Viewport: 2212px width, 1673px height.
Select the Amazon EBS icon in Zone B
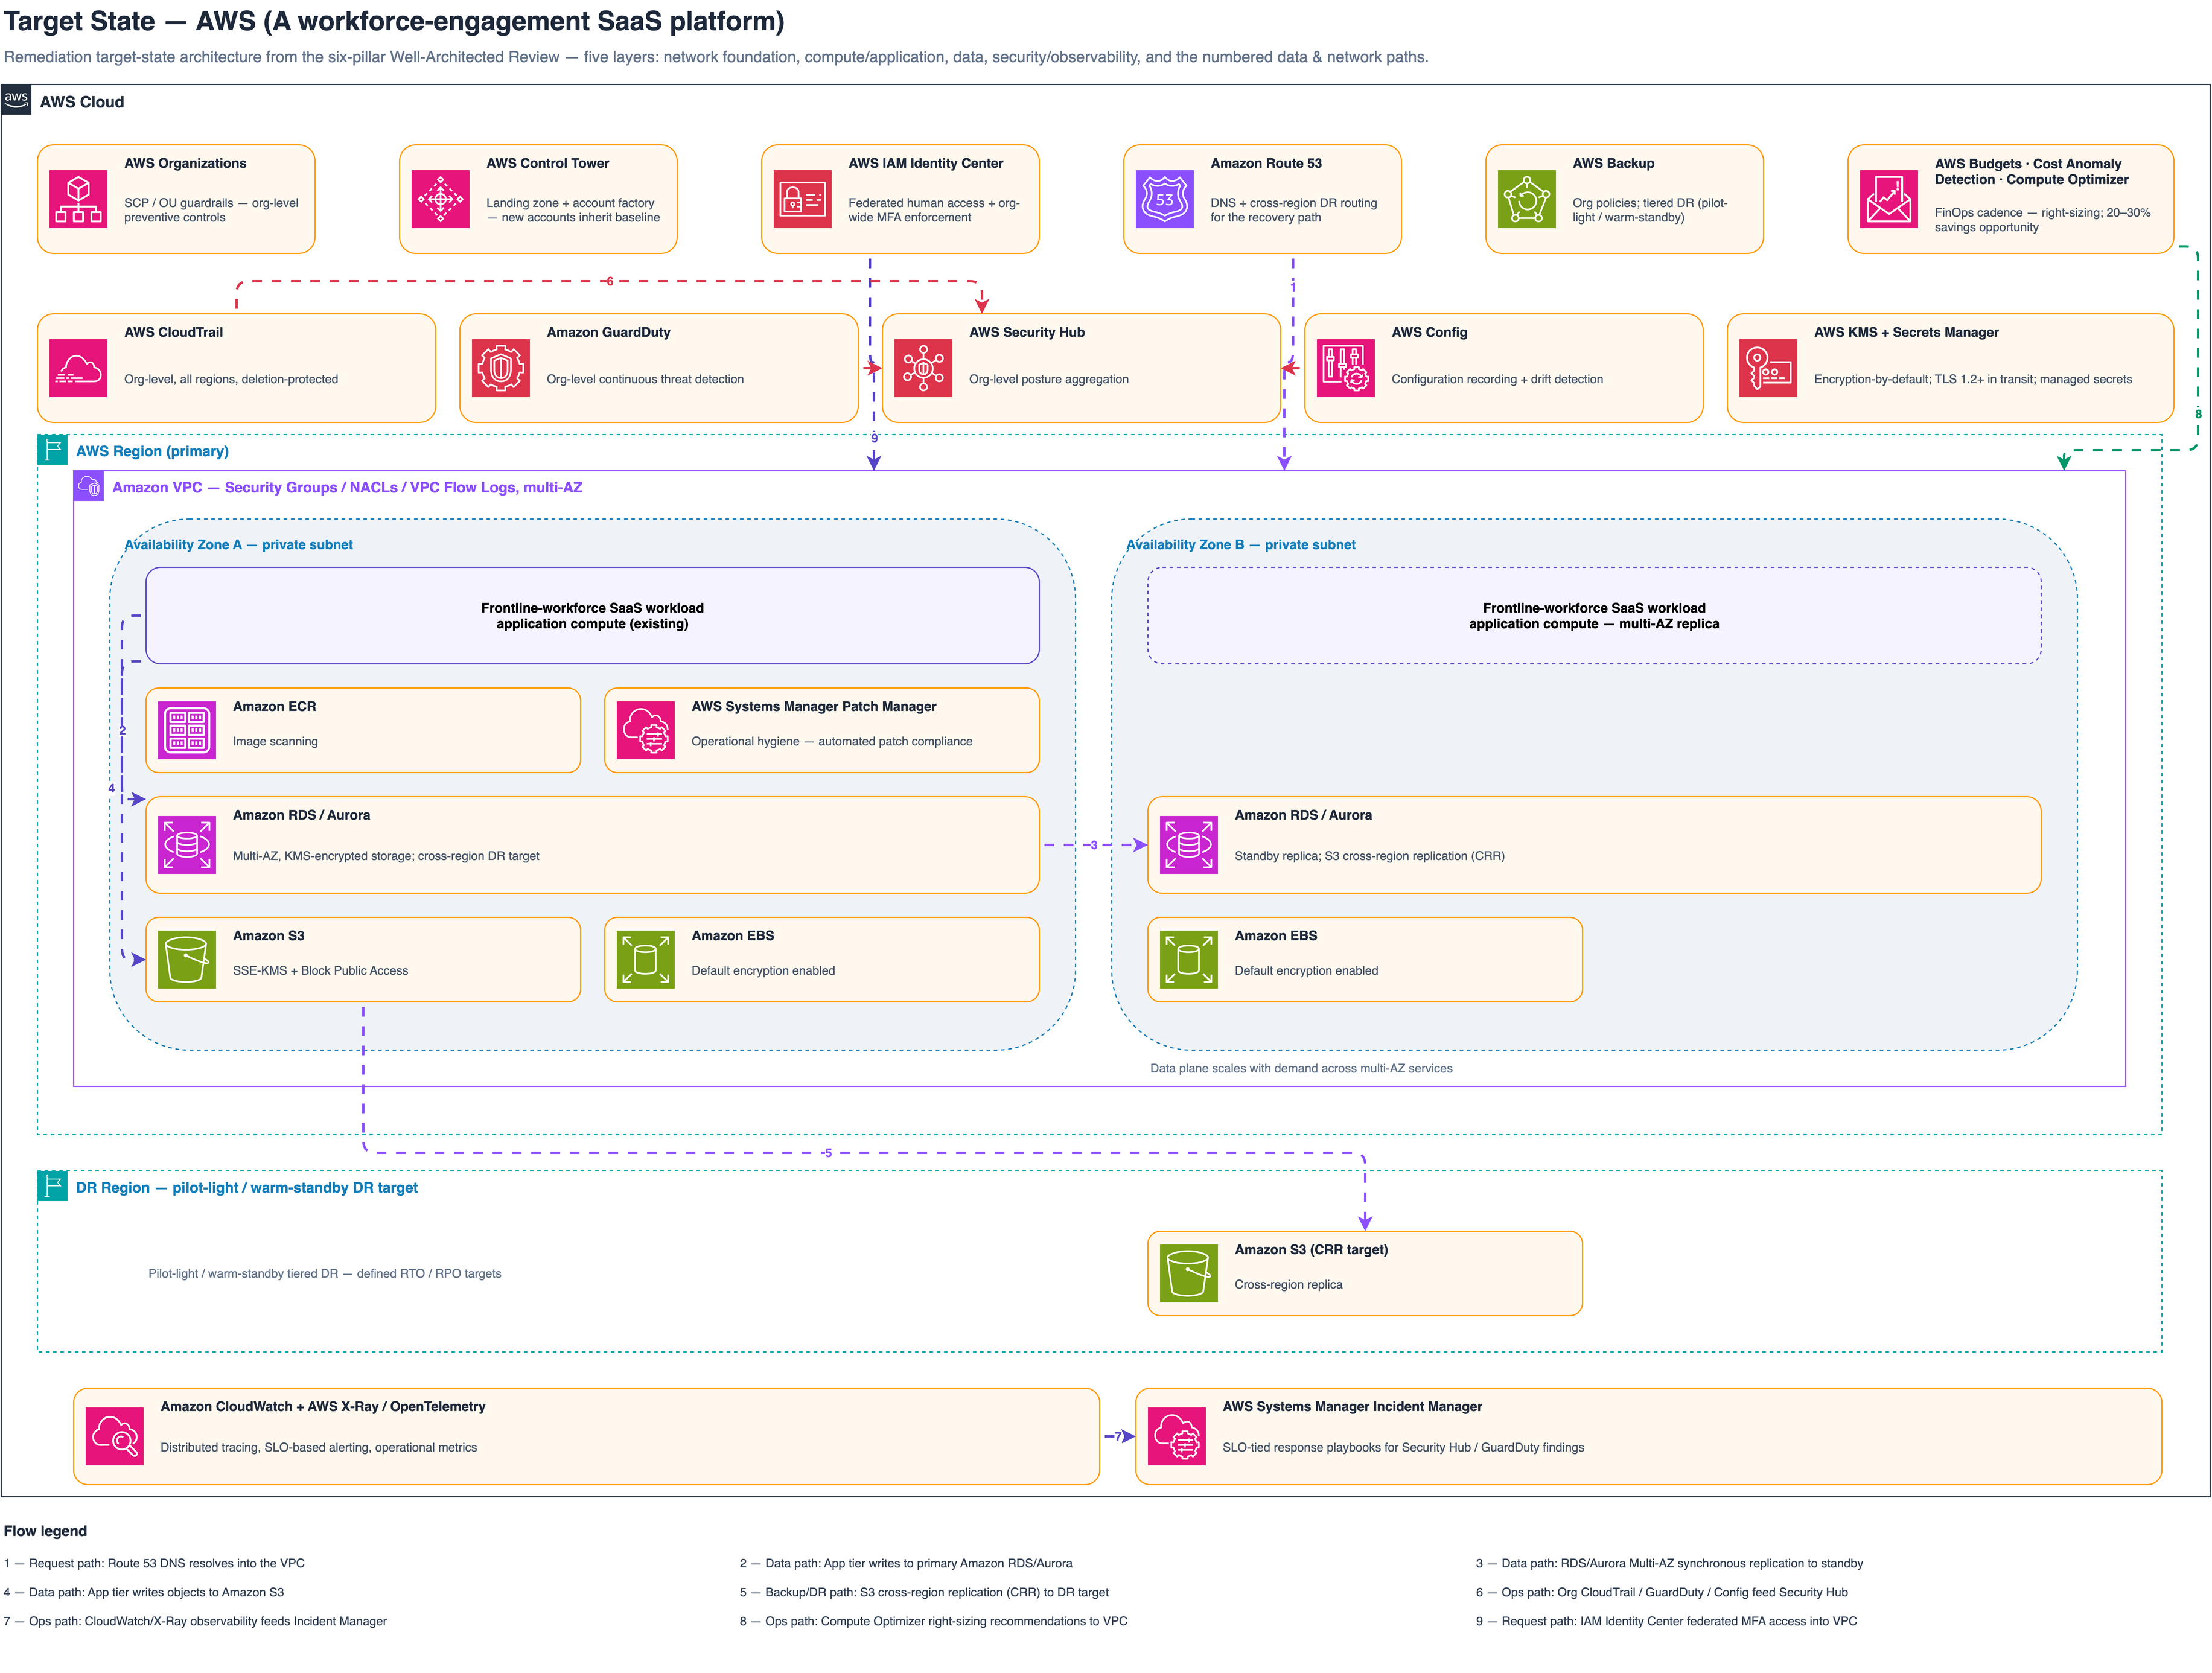pyautogui.click(x=1189, y=960)
